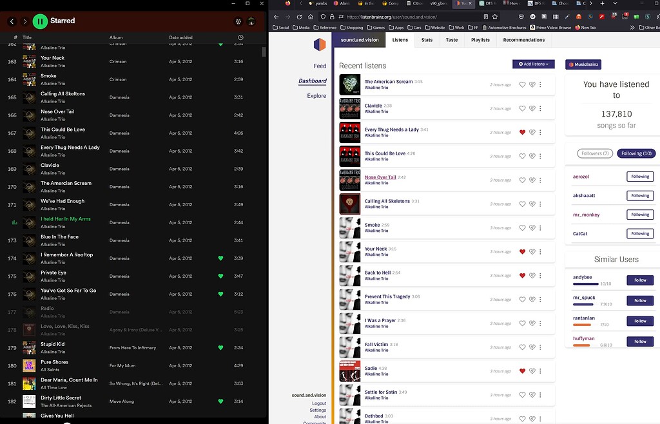This screenshot has width=660, height=424.
Task: Open the ListenBrainz logo home icon
Action: click(x=319, y=44)
